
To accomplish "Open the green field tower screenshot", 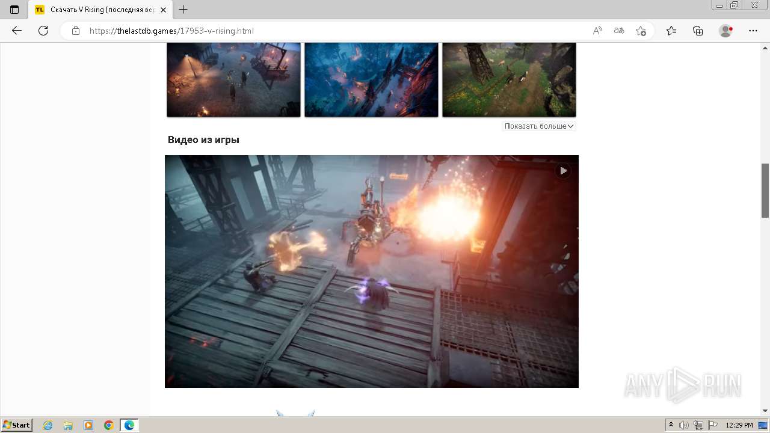I will [509, 79].
